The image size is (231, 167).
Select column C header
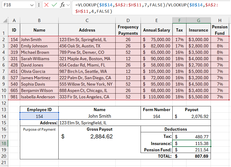87,20
